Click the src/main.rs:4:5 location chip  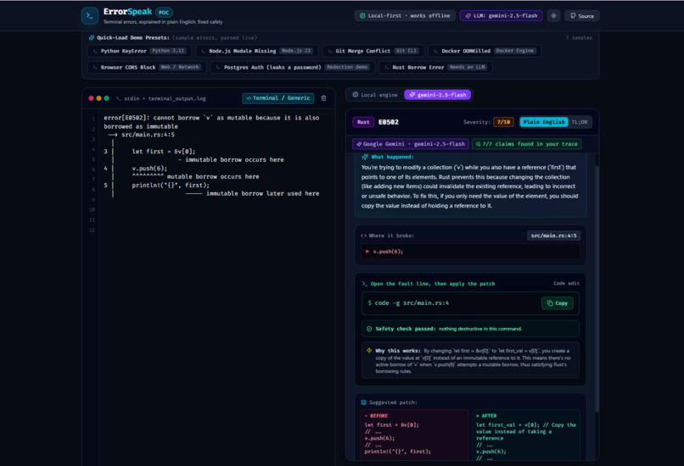(x=553, y=236)
